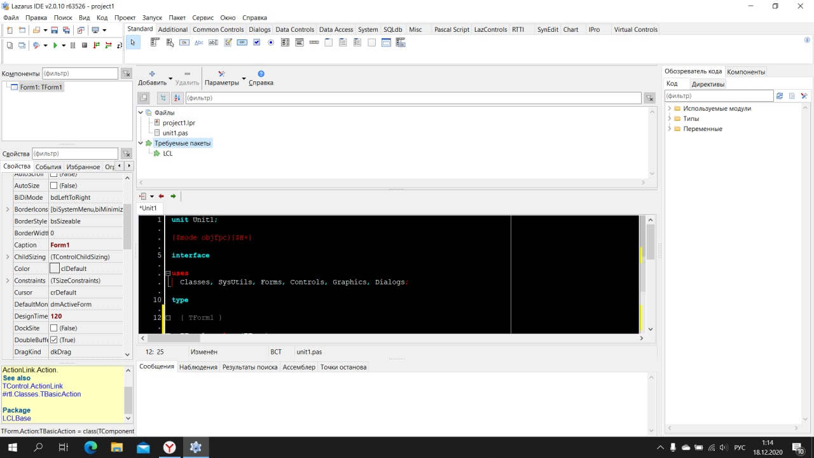Viewport: 814px width, 458px height.
Task: Open the Проект menu
Action: pos(125,18)
